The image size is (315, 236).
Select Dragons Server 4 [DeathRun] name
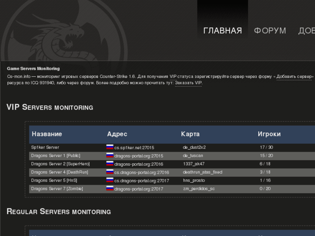[59, 172]
